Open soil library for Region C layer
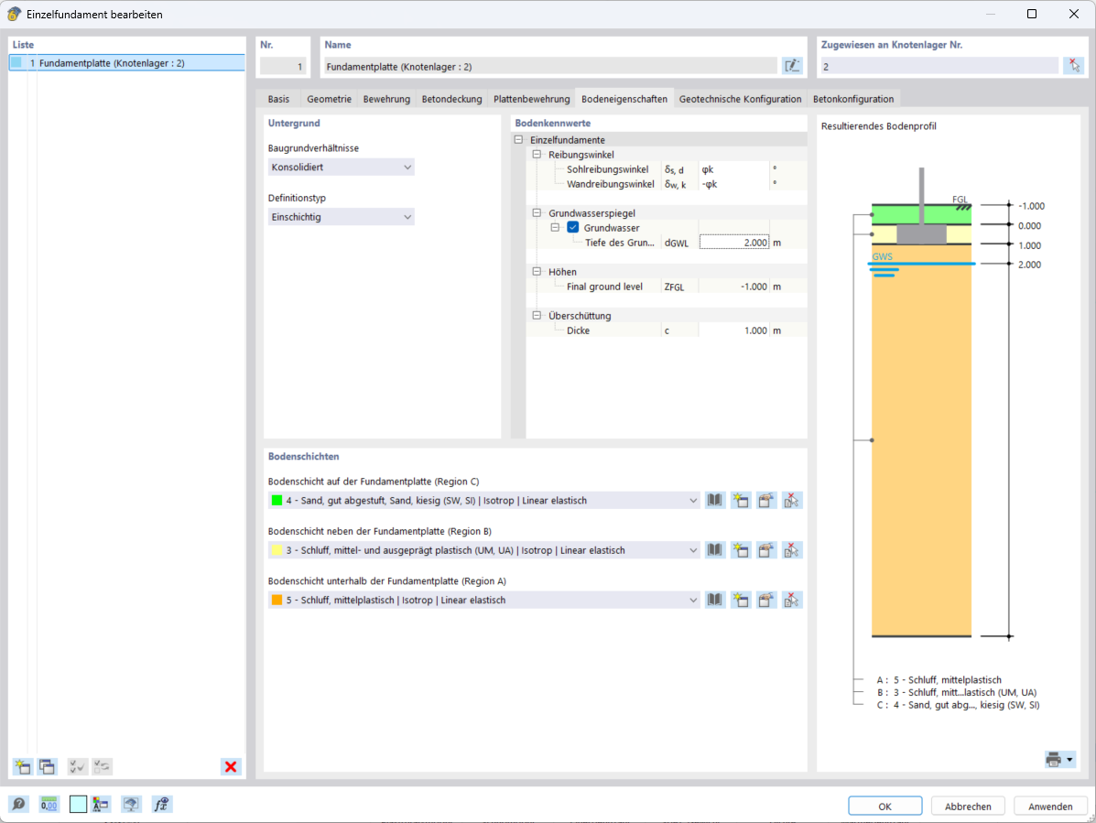 714,500
